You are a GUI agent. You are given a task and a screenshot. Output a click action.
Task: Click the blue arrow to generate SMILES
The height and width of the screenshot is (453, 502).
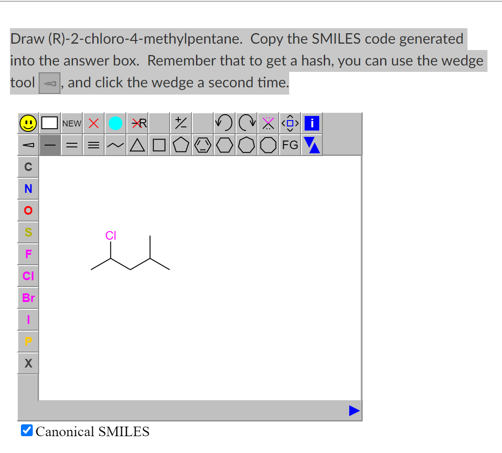click(354, 410)
